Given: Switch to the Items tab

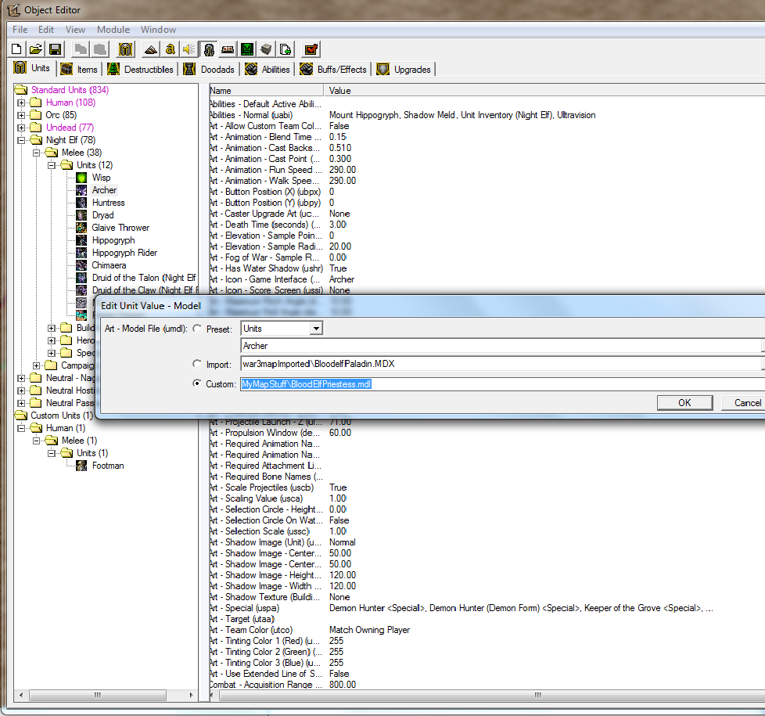Looking at the screenshot, I should [80, 70].
